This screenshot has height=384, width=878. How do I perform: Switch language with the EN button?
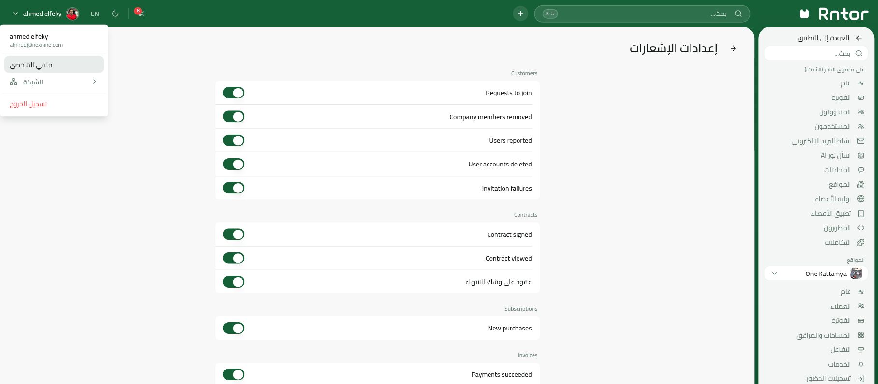[95, 14]
